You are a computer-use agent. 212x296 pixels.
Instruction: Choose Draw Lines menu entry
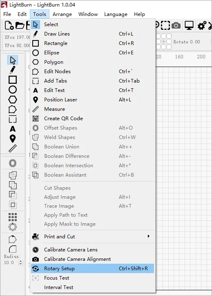point(92,34)
